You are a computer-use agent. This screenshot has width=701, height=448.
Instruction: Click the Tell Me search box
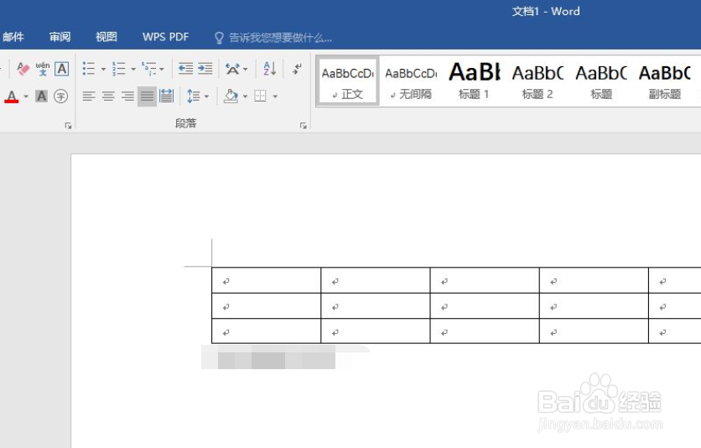280,38
